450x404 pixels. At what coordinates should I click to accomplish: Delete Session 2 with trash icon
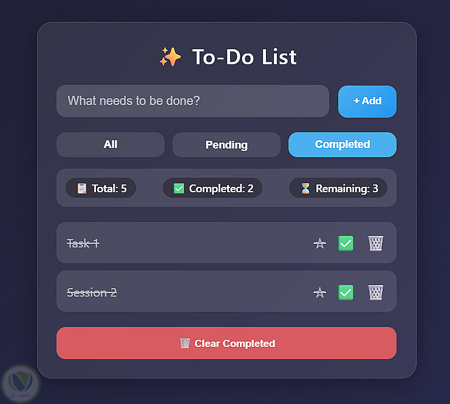tap(376, 292)
